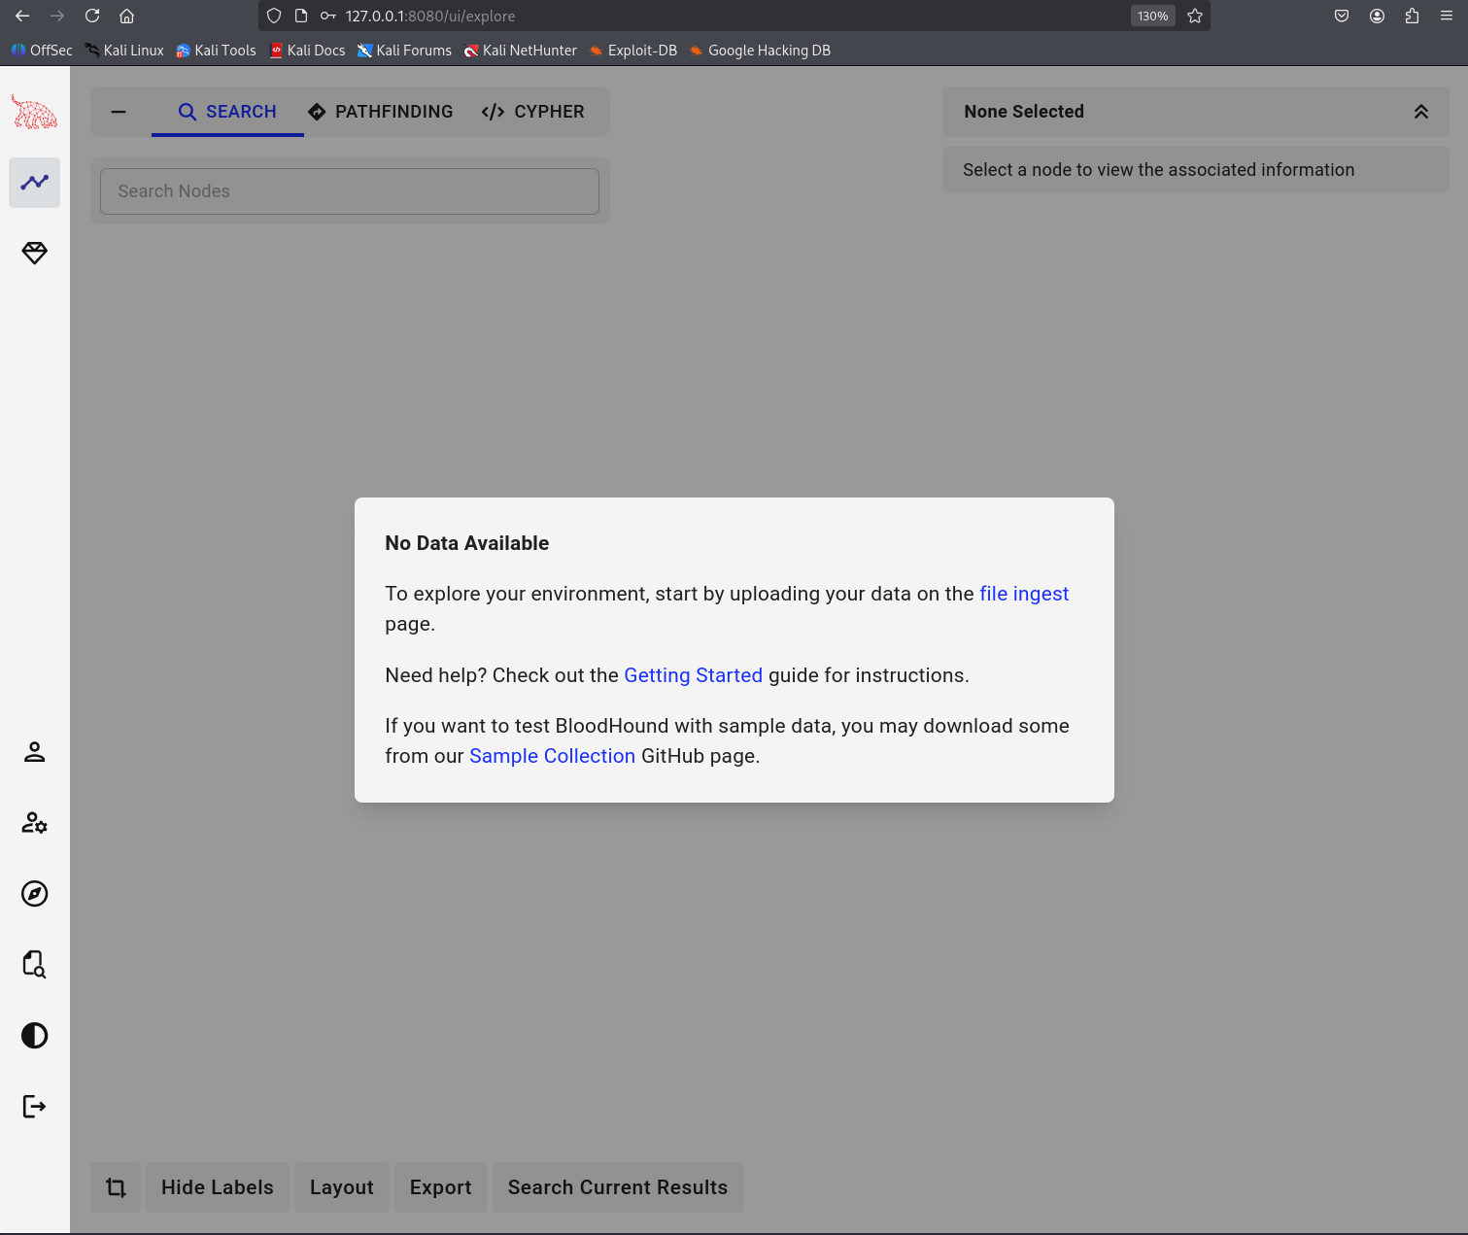Collapse the None Selected info panel
Screen dimensions: 1468x1235
click(1420, 112)
